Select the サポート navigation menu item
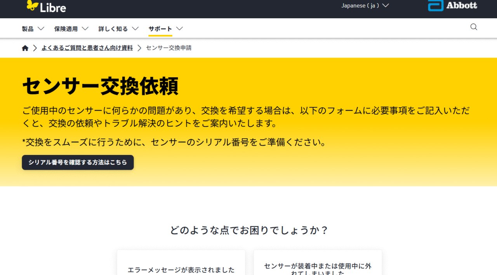Viewport: 497px width, 275px height. coord(160,29)
